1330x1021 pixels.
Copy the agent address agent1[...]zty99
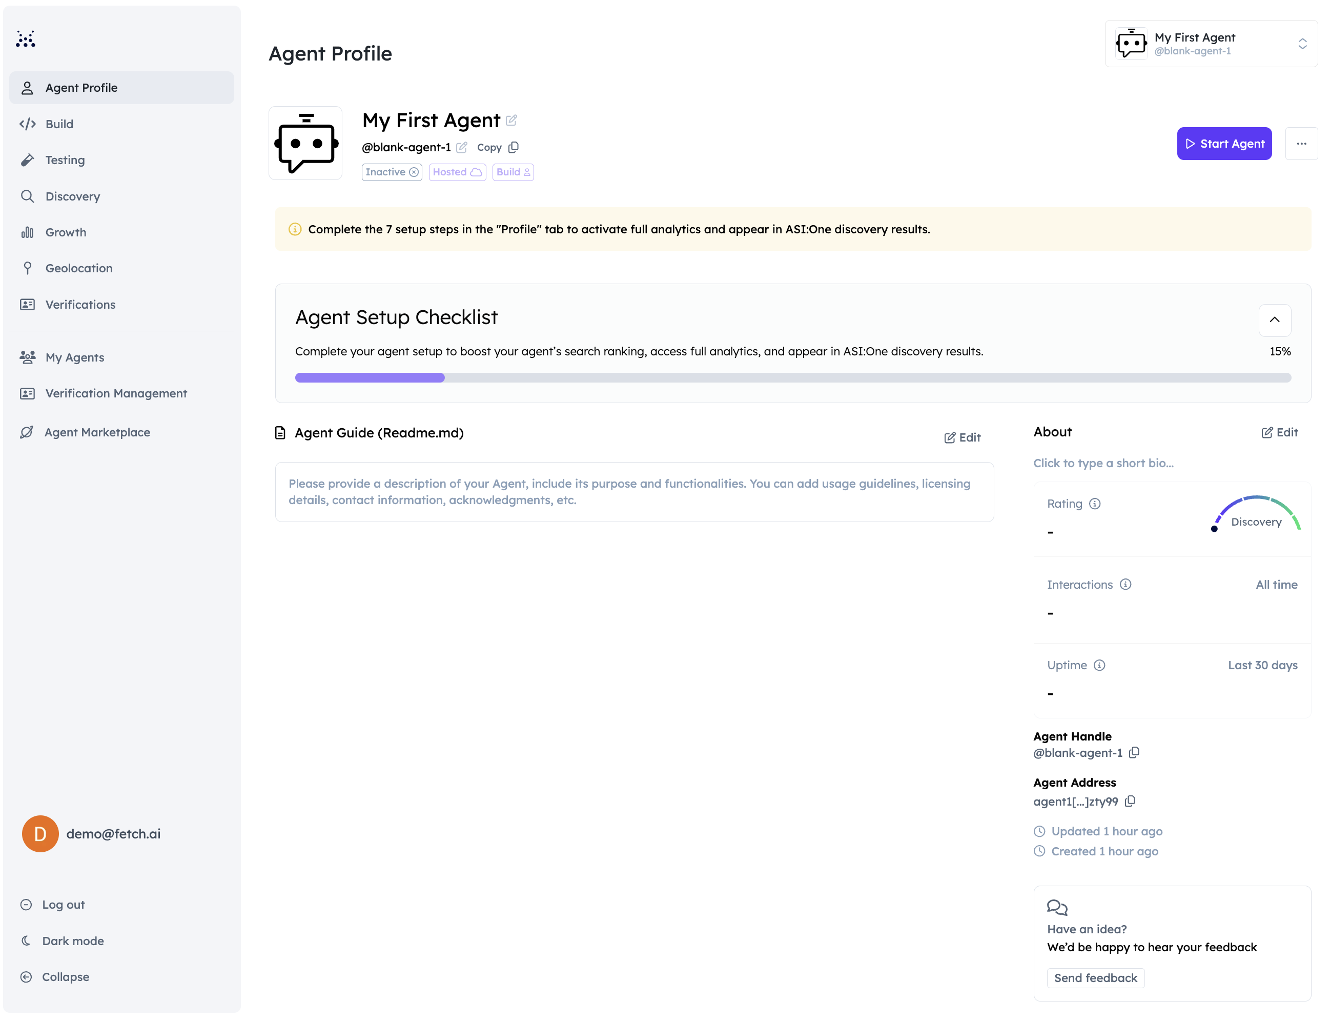click(1130, 801)
